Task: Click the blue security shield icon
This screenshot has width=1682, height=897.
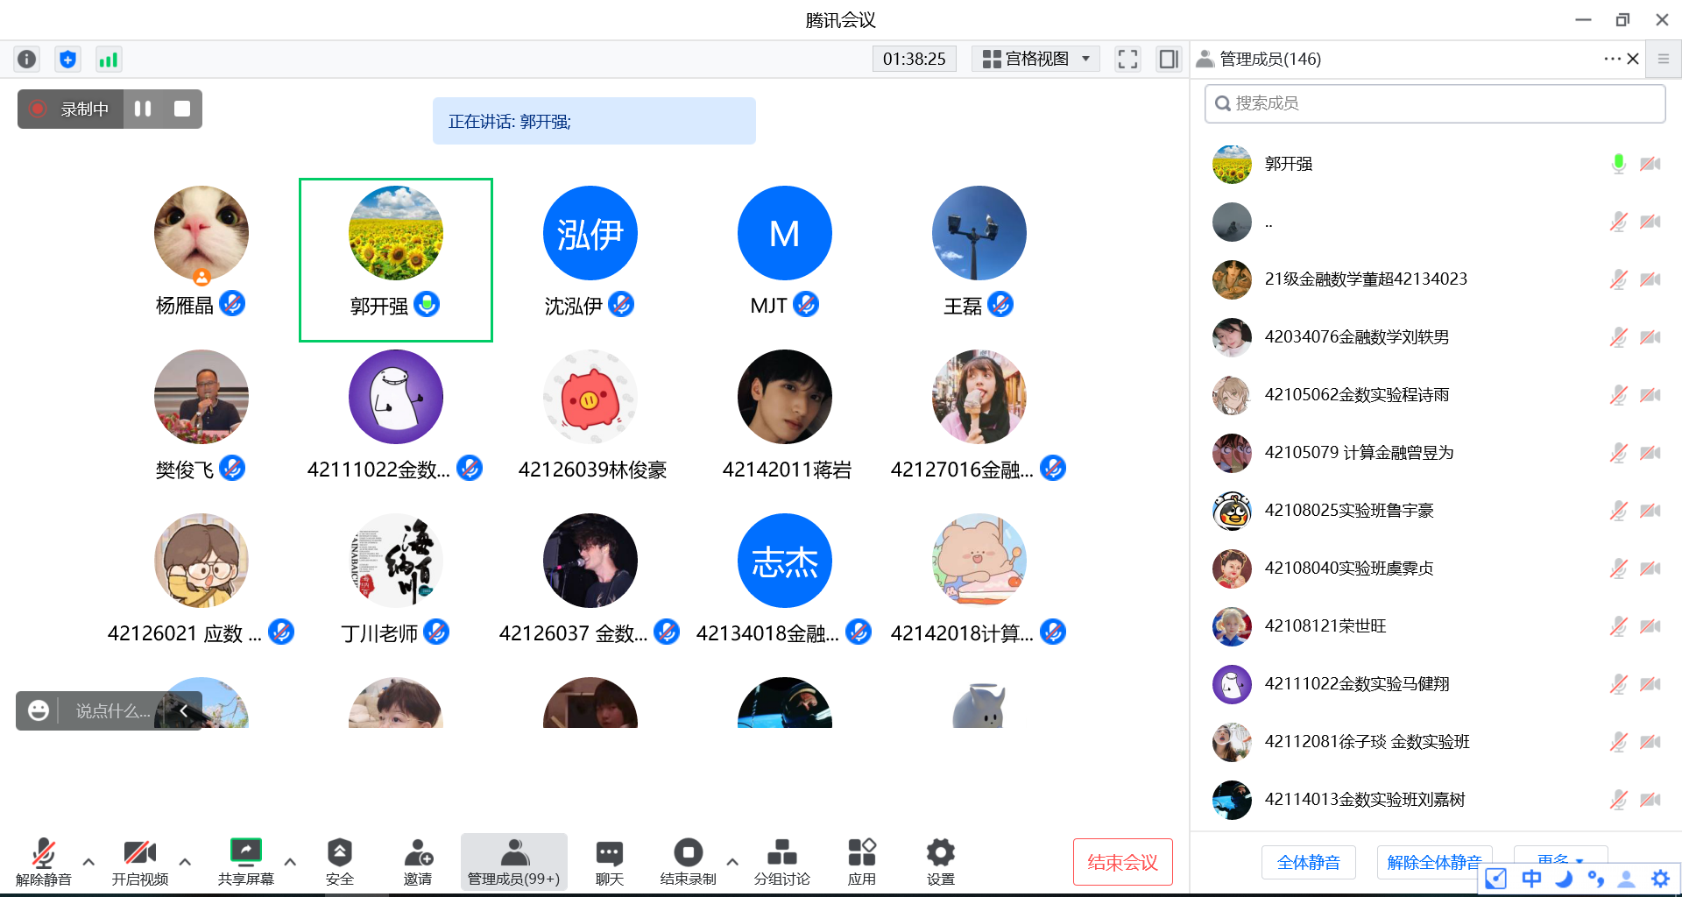Action: [x=67, y=60]
